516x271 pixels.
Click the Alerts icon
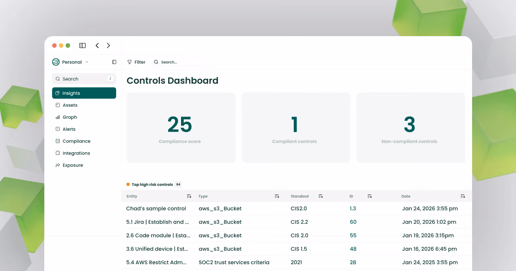coord(58,129)
